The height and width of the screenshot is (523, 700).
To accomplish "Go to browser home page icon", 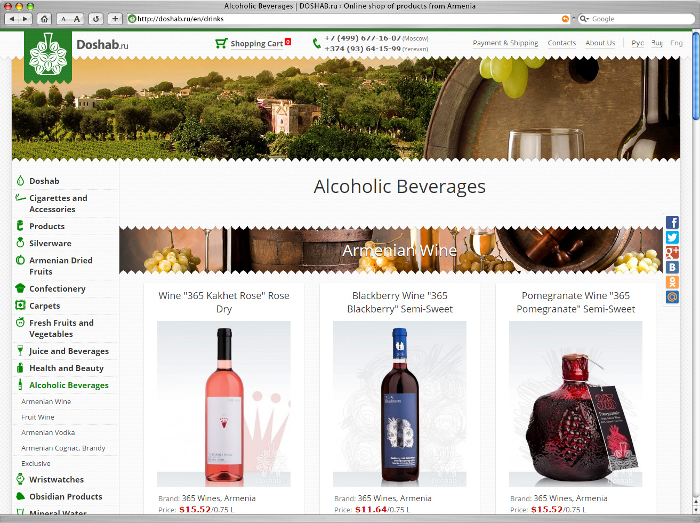I will coord(44,19).
